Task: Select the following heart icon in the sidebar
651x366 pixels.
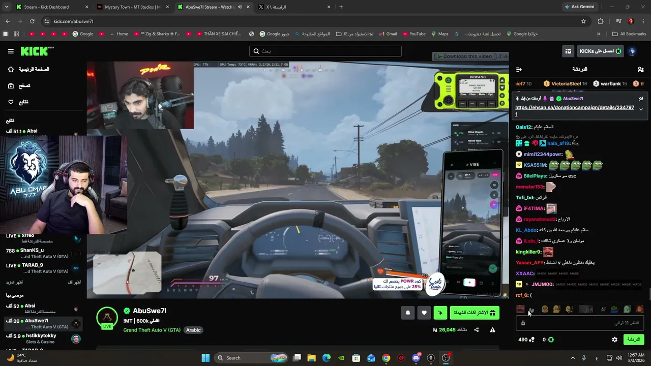Action: coord(11,102)
